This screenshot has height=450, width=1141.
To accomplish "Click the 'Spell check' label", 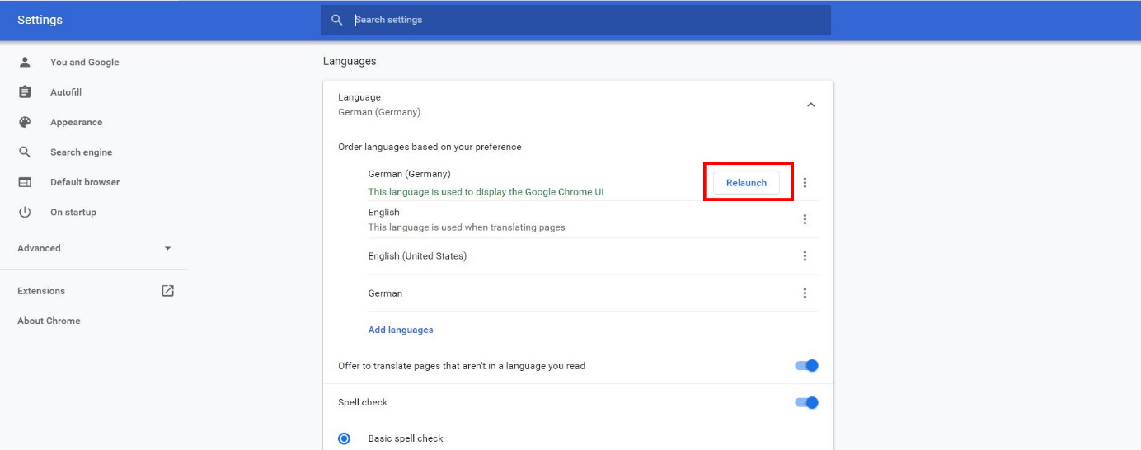I will click(363, 402).
